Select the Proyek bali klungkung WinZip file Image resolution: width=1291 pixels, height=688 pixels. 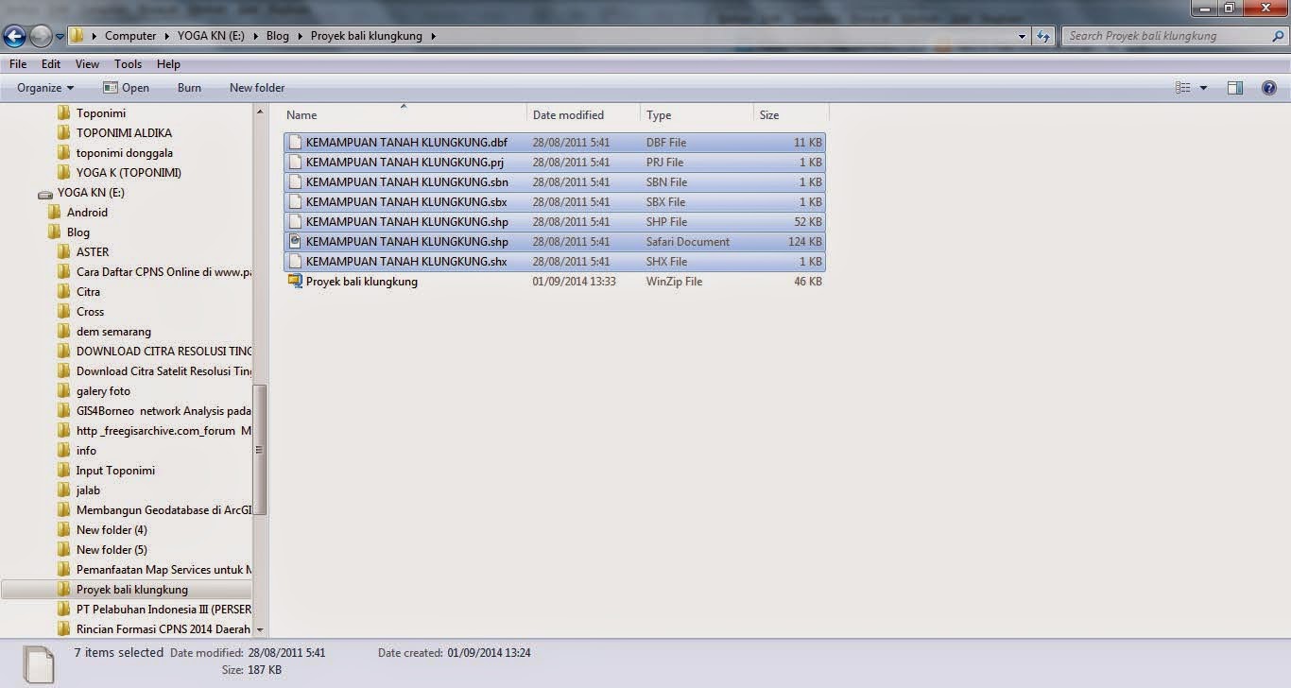[x=361, y=281]
